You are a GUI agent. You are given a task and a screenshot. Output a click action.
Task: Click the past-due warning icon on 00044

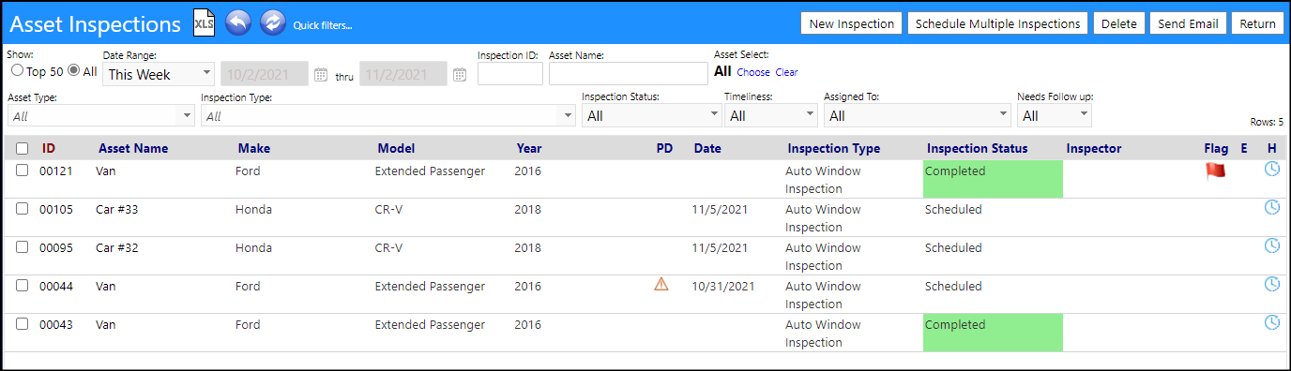pyautogui.click(x=661, y=285)
